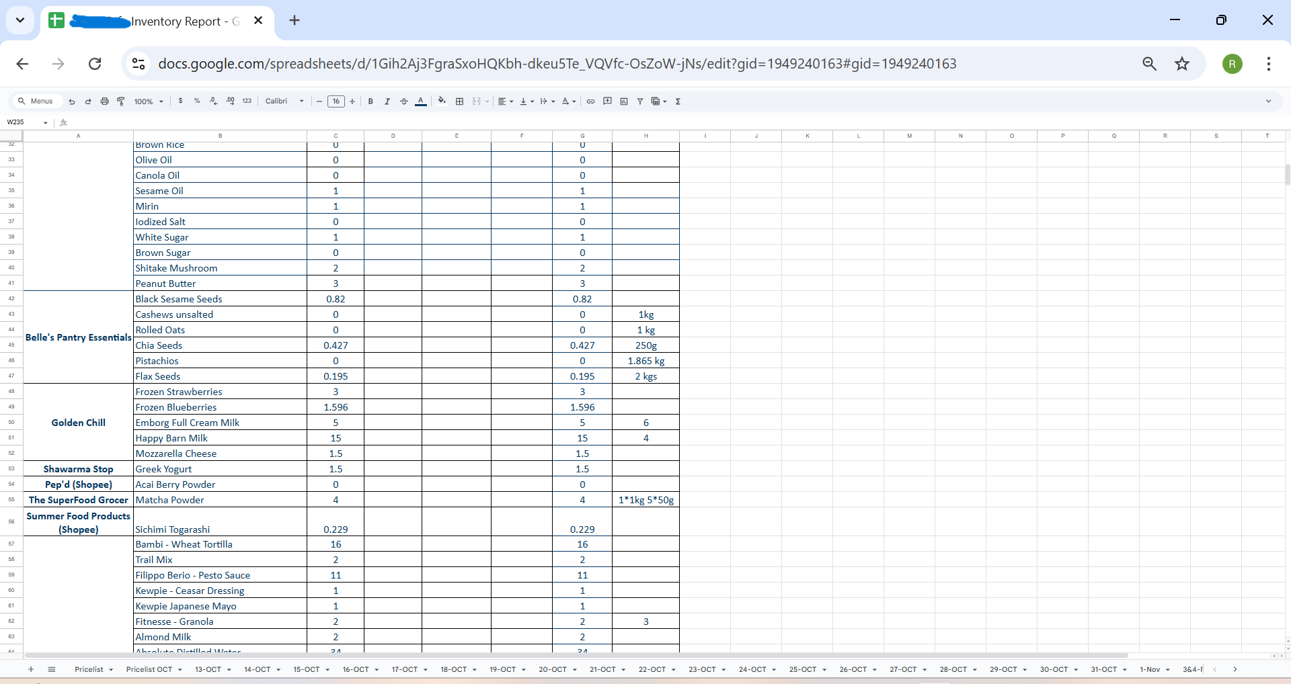Screen dimensions: 1291x684
Task: Print the spreadsheet using the printer icon
Action: tap(104, 101)
